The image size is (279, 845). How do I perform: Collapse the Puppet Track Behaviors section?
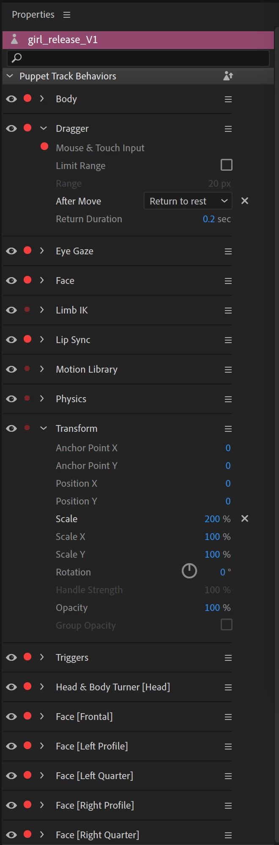10,76
